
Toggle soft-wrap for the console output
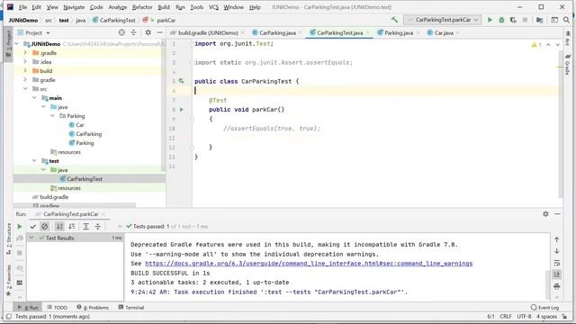point(556,263)
